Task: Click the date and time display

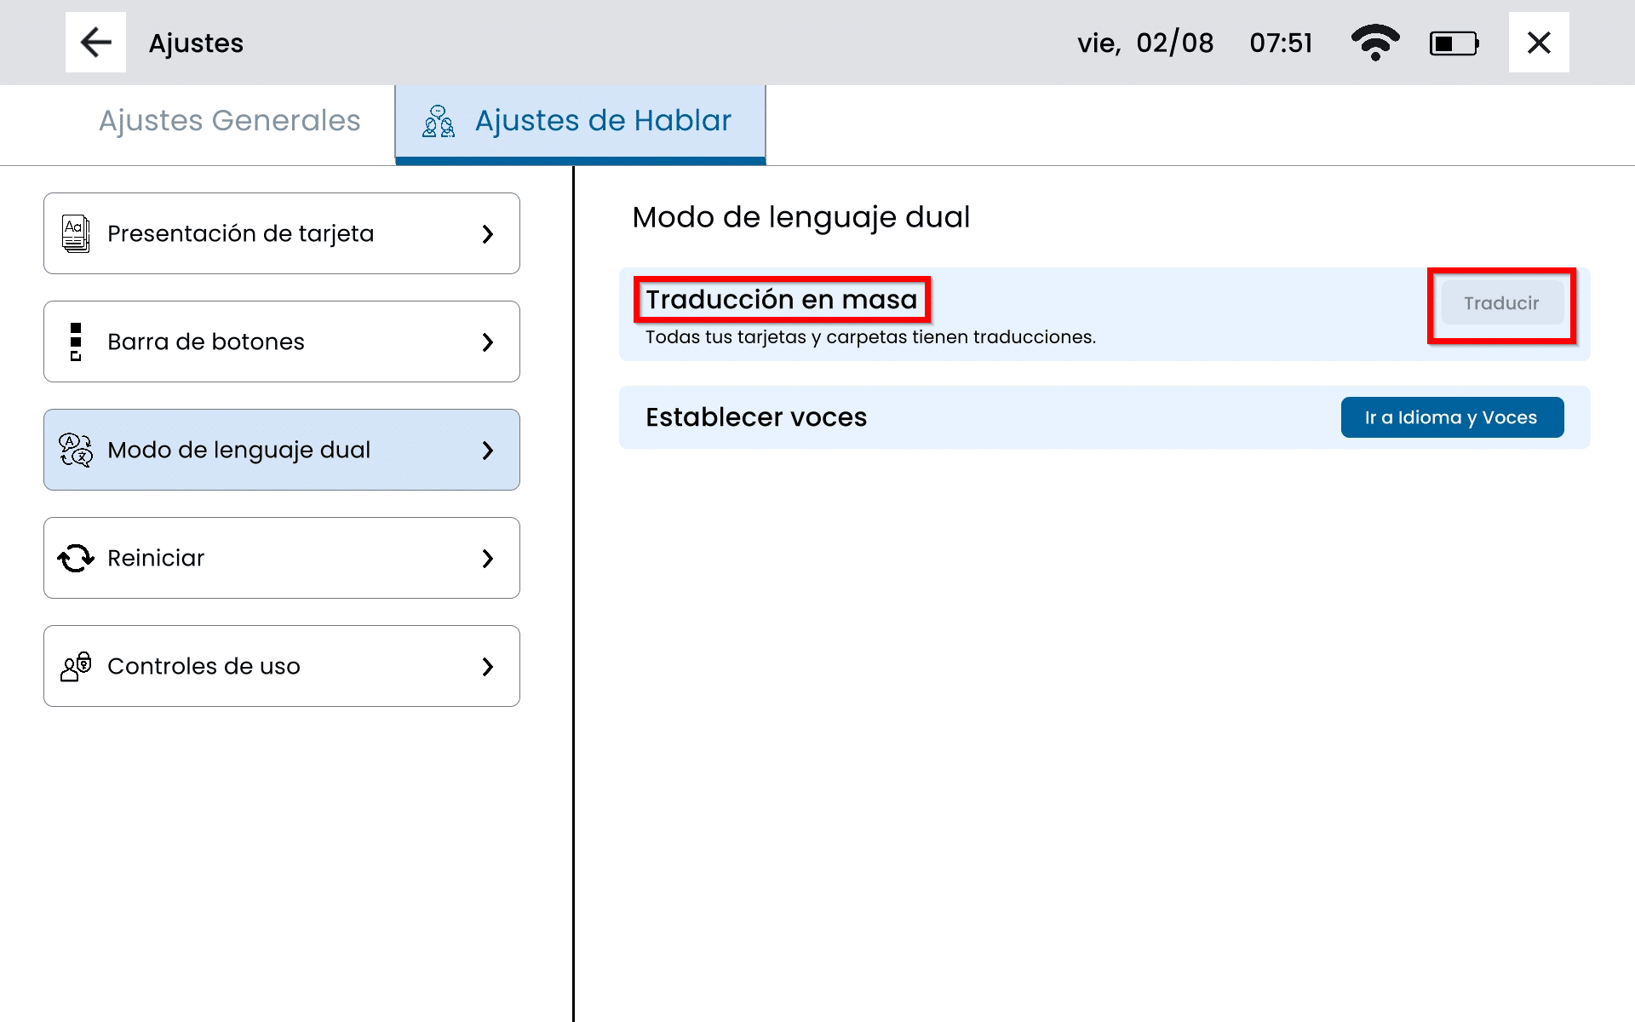Action: [x=1194, y=43]
